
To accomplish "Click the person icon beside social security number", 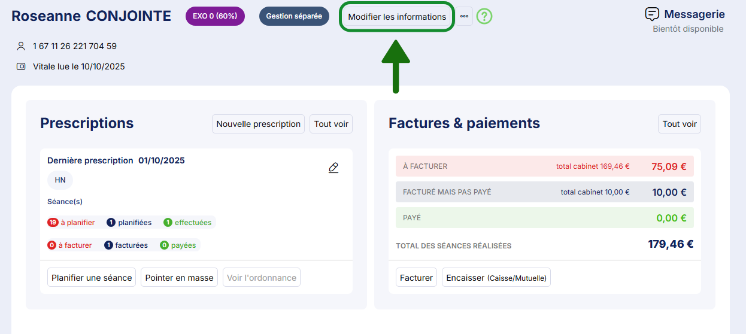I will point(21,46).
